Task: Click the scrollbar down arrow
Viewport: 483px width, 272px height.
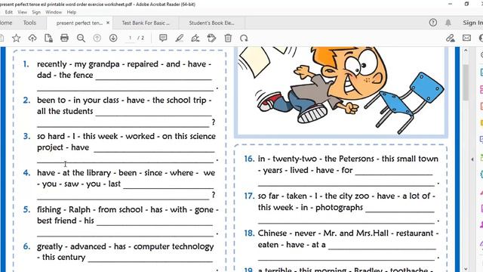Action: tap(466, 269)
